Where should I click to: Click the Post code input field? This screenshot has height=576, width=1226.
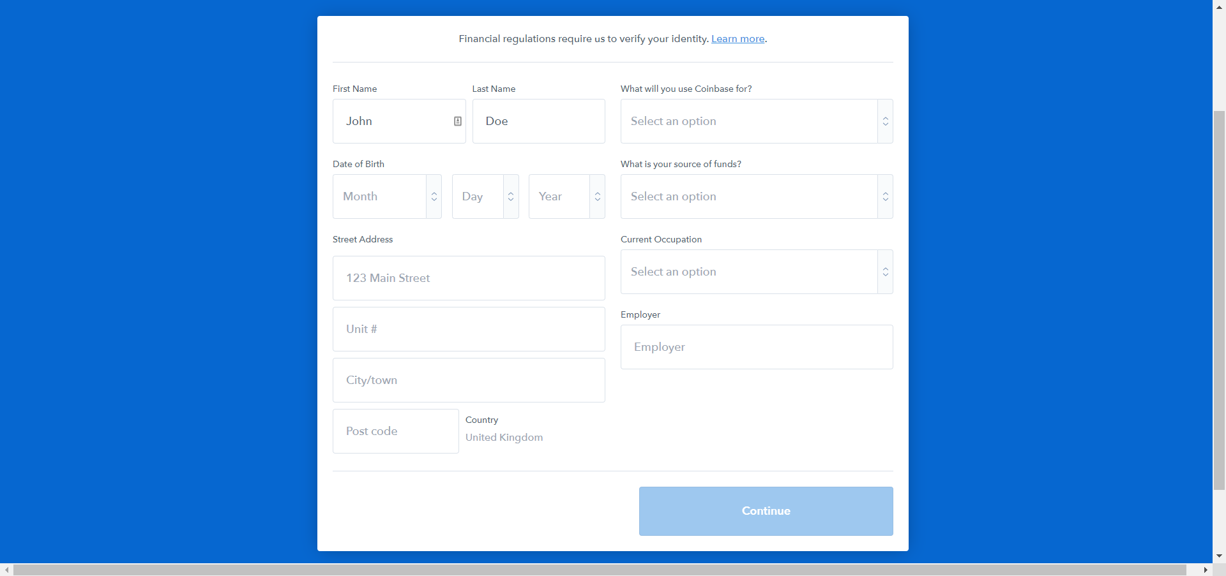pyautogui.click(x=396, y=431)
